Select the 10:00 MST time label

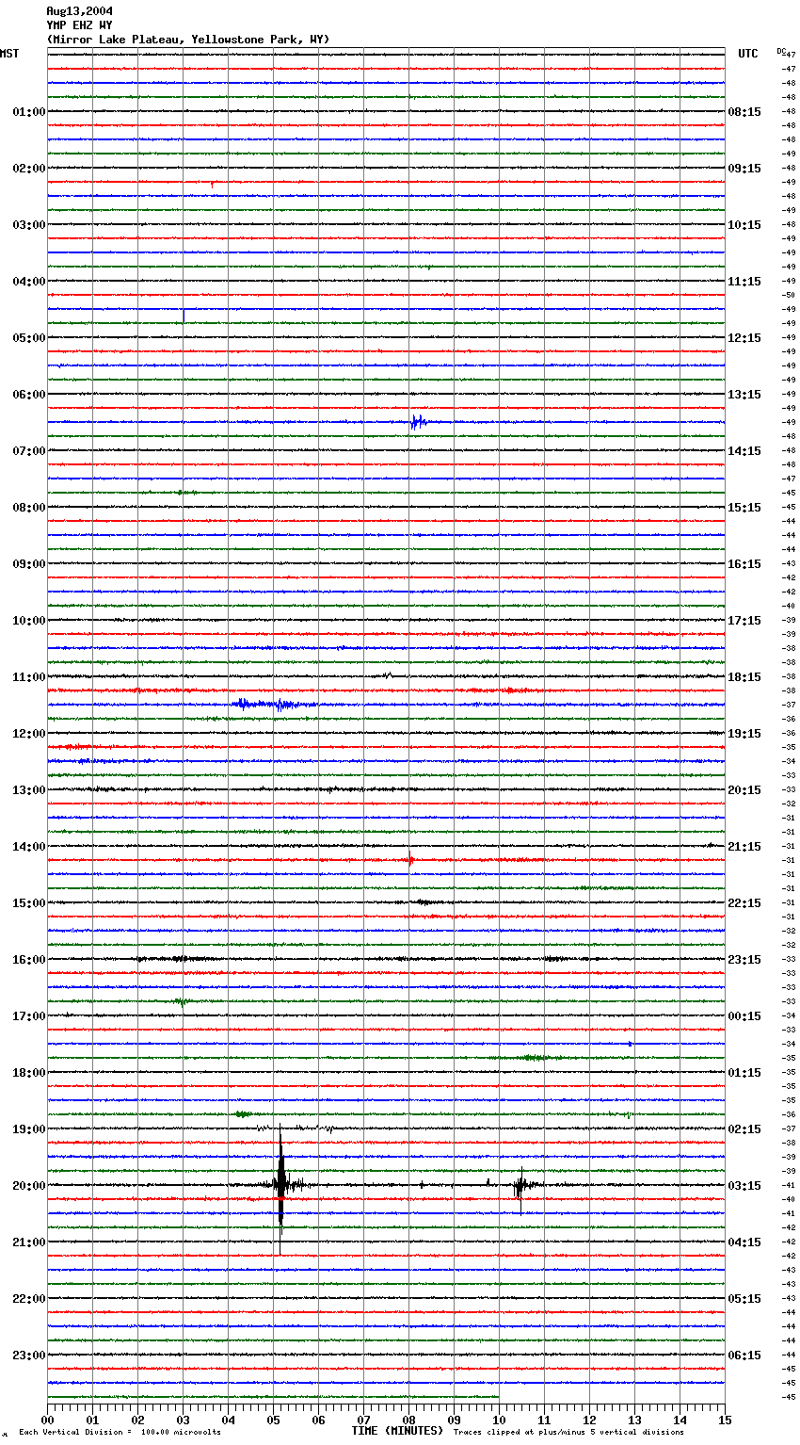point(29,621)
